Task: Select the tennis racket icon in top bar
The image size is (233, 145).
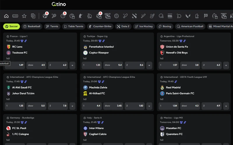Action: [54, 16]
